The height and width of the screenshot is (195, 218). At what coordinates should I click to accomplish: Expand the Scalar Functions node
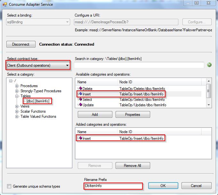click(x=17, y=112)
